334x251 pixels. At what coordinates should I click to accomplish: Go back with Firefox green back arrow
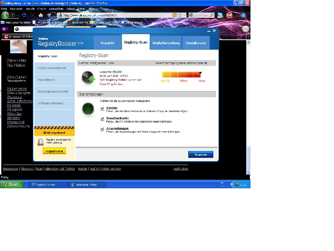5,15
